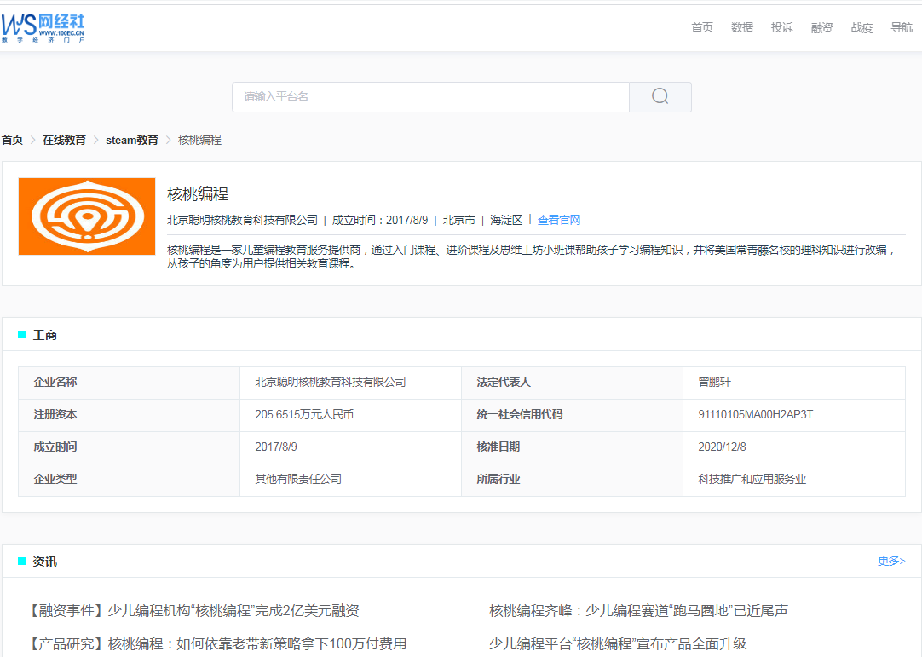Open the 首页 navigation menu item
The width and height of the screenshot is (922, 657).
pos(702,27)
